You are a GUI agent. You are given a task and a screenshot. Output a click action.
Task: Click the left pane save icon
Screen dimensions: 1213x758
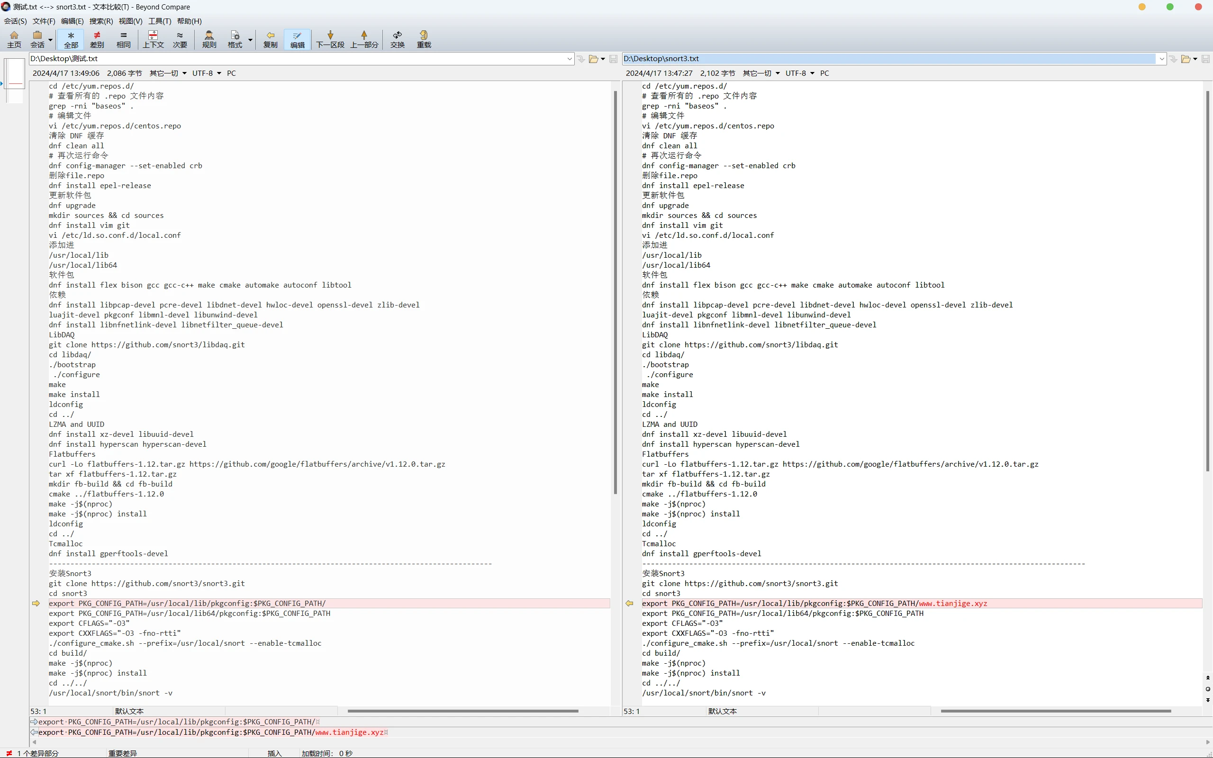pyautogui.click(x=614, y=59)
